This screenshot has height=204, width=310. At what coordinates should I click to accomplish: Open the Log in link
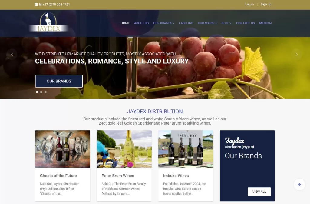(x=249, y=4)
